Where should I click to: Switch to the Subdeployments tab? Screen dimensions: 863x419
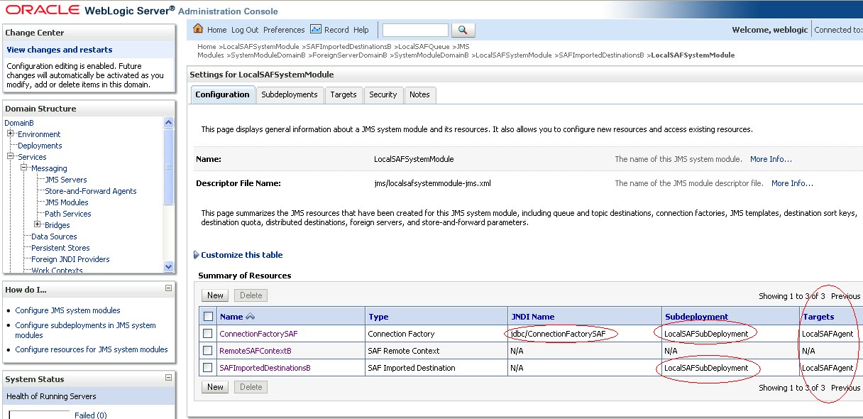coord(290,94)
